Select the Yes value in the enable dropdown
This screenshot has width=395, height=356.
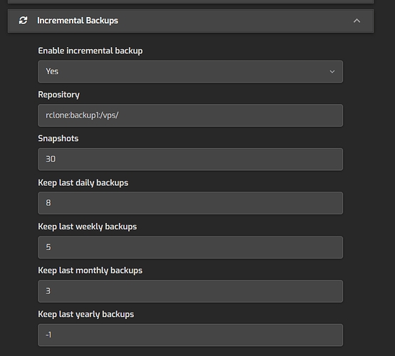click(x=52, y=71)
